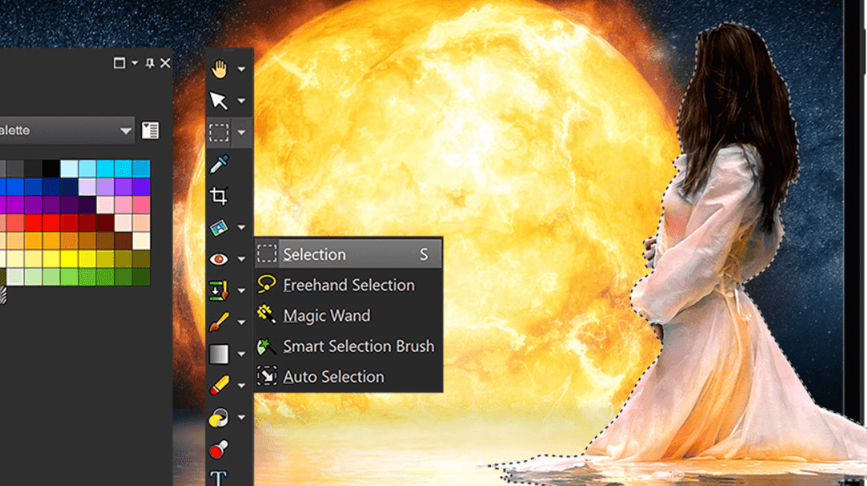Pick the dark brown swatch
Image resolution: width=867 pixels, height=486 pixels.
[124, 241]
